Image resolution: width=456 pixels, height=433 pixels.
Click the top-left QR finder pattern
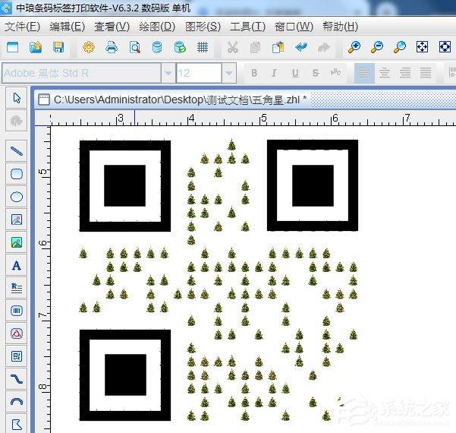pos(125,186)
